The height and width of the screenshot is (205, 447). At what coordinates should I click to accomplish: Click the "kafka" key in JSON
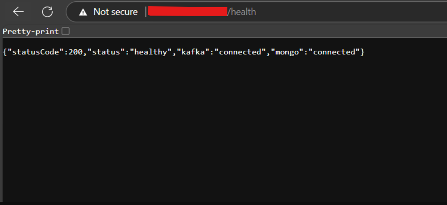pos(193,52)
